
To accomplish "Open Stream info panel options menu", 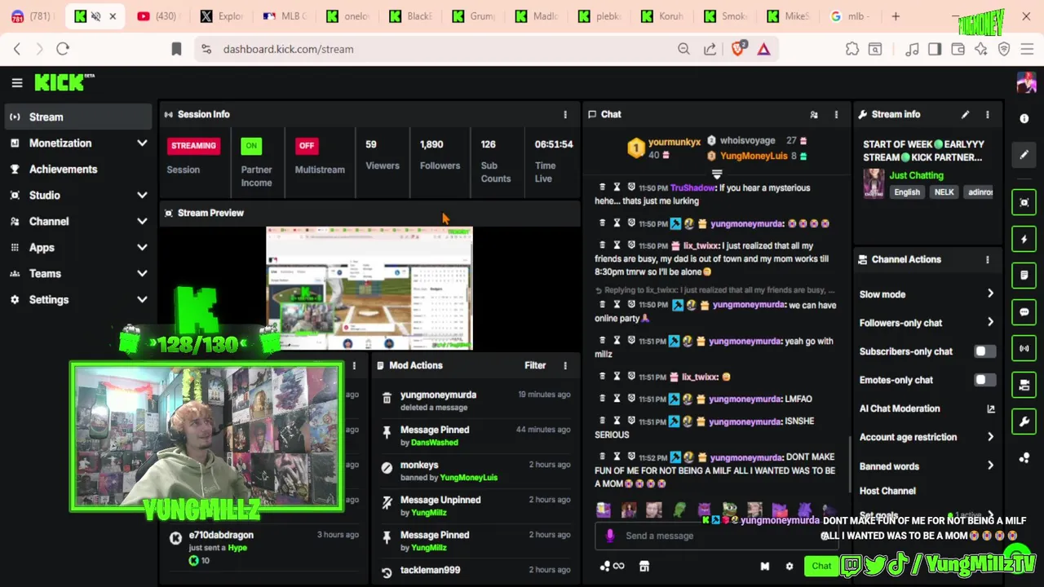I will pyautogui.click(x=988, y=114).
